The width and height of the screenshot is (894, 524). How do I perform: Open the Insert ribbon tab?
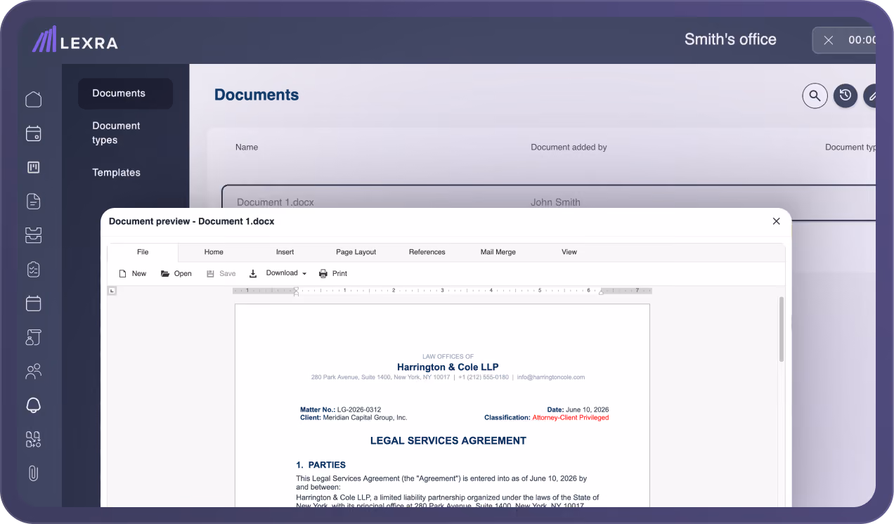point(285,252)
